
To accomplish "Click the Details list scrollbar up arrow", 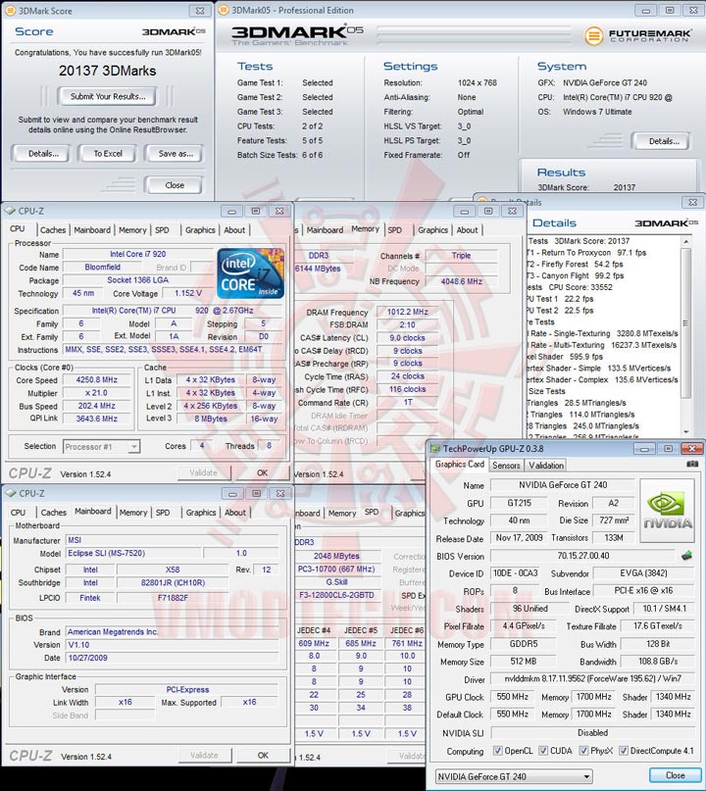I will tap(685, 242).
